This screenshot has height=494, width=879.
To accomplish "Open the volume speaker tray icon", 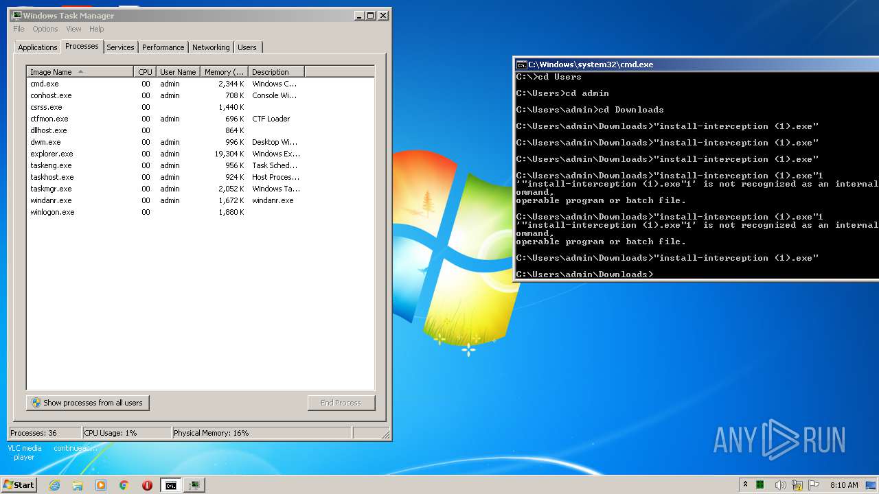I will coord(780,485).
